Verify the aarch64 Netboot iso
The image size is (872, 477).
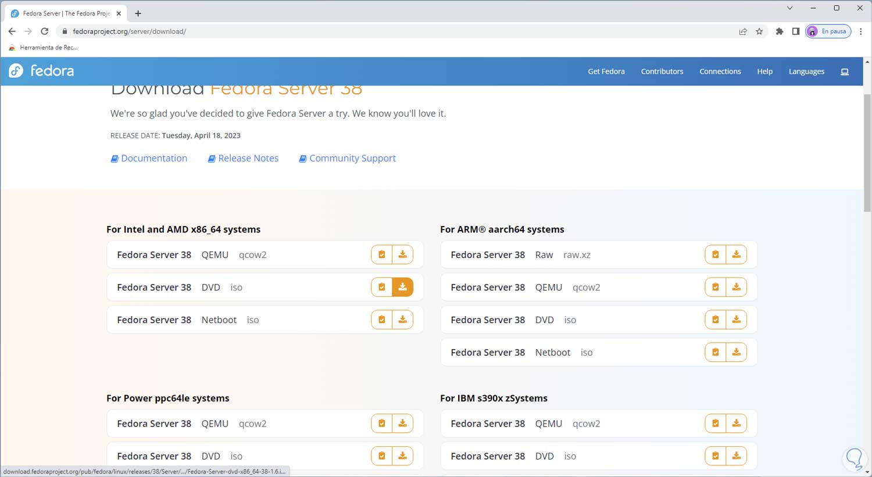tap(716, 352)
